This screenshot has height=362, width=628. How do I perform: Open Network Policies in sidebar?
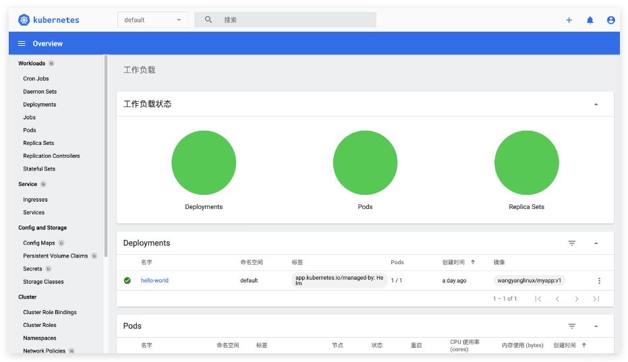[x=44, y=351]
